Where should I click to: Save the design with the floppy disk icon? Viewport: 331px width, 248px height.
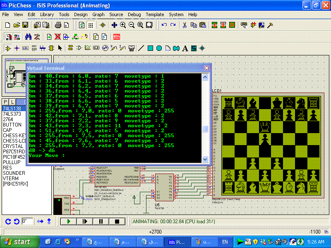(x=25, y=25)
